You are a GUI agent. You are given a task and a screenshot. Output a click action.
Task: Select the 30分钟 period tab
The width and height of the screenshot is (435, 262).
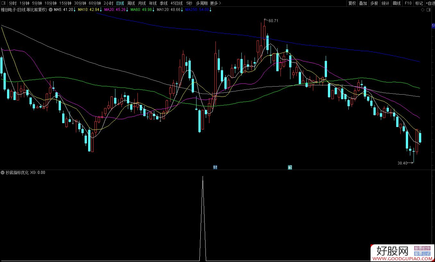tap(80, 3)
